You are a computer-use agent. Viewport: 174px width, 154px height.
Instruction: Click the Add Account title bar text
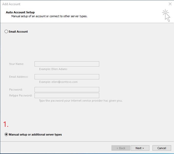11,4
